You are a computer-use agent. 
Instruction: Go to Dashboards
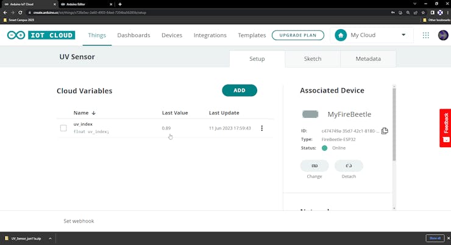point(133,35)
